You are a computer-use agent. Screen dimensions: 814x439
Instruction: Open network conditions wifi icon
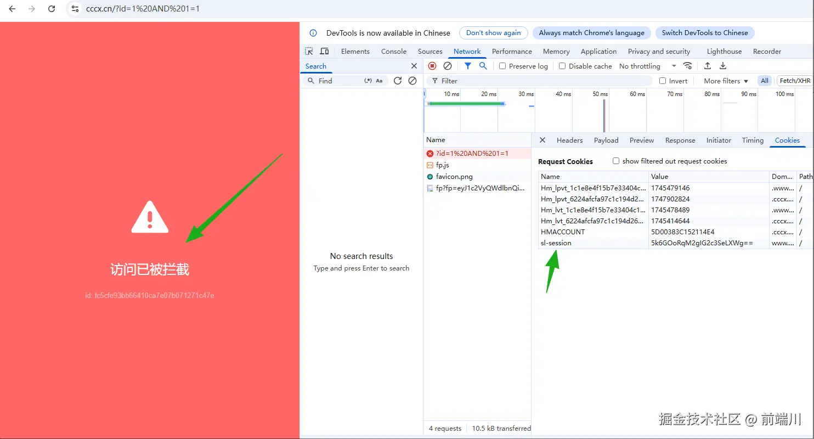click(687, 66)
